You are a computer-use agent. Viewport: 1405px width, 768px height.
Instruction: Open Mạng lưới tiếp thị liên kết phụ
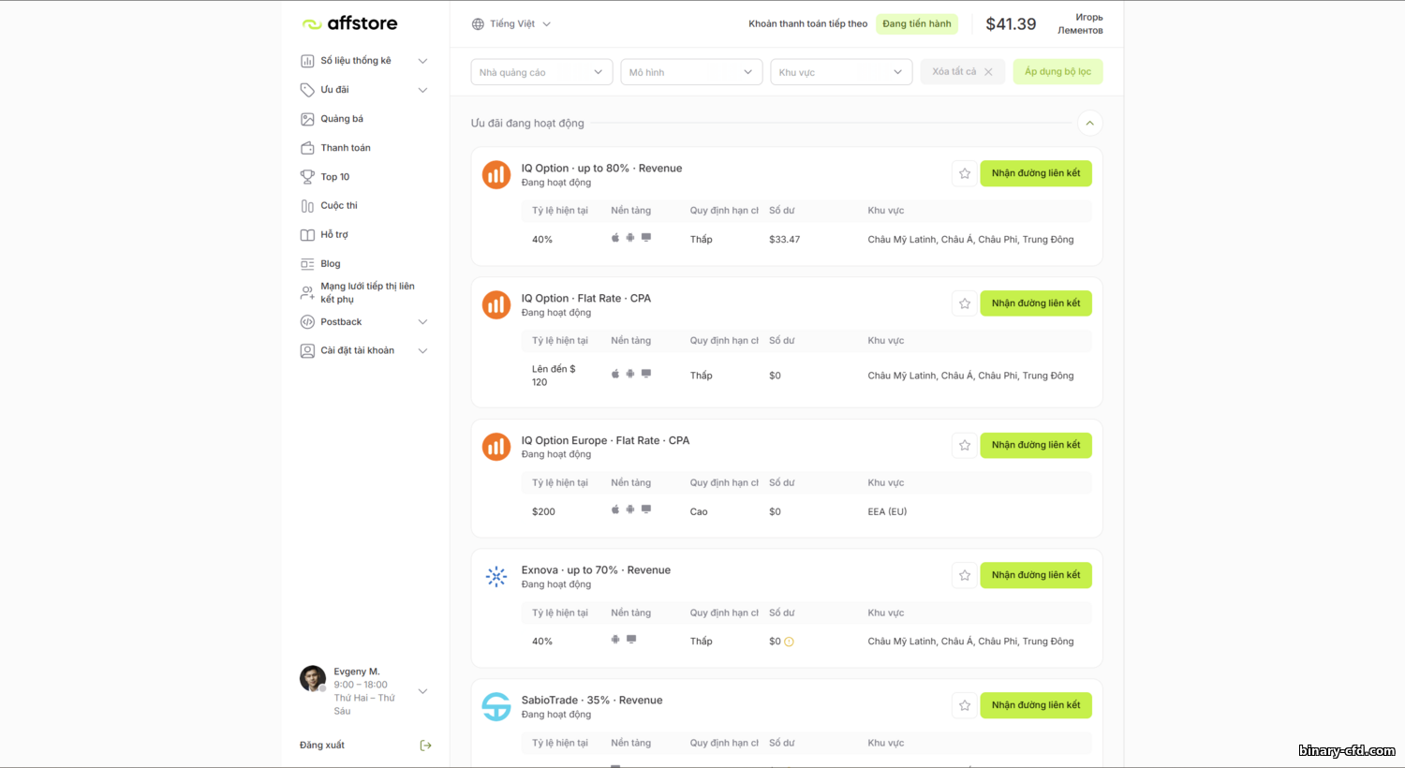coord(367,293)
